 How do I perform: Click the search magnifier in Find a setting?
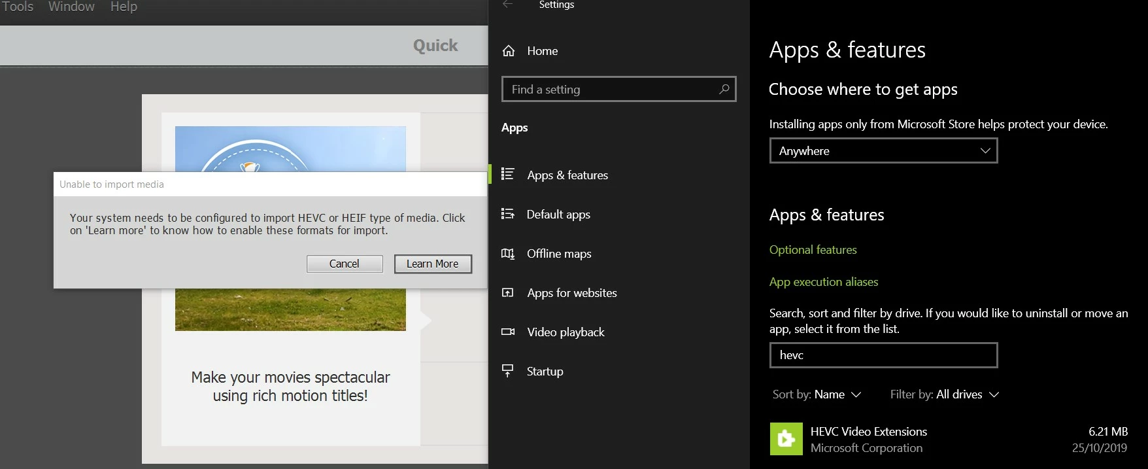click(724, 89)
